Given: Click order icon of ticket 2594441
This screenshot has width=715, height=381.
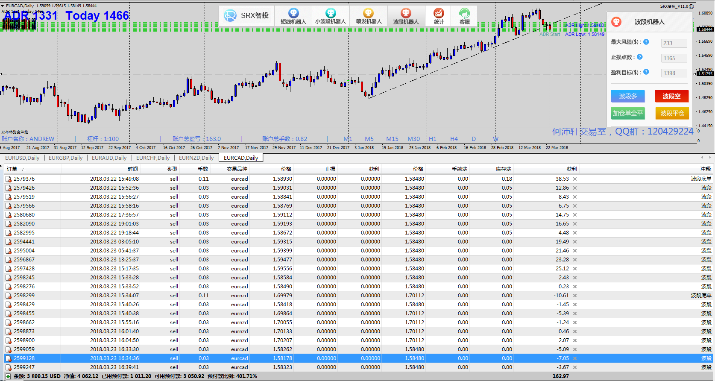Looking at the screenshot, I should click(9, 242).
